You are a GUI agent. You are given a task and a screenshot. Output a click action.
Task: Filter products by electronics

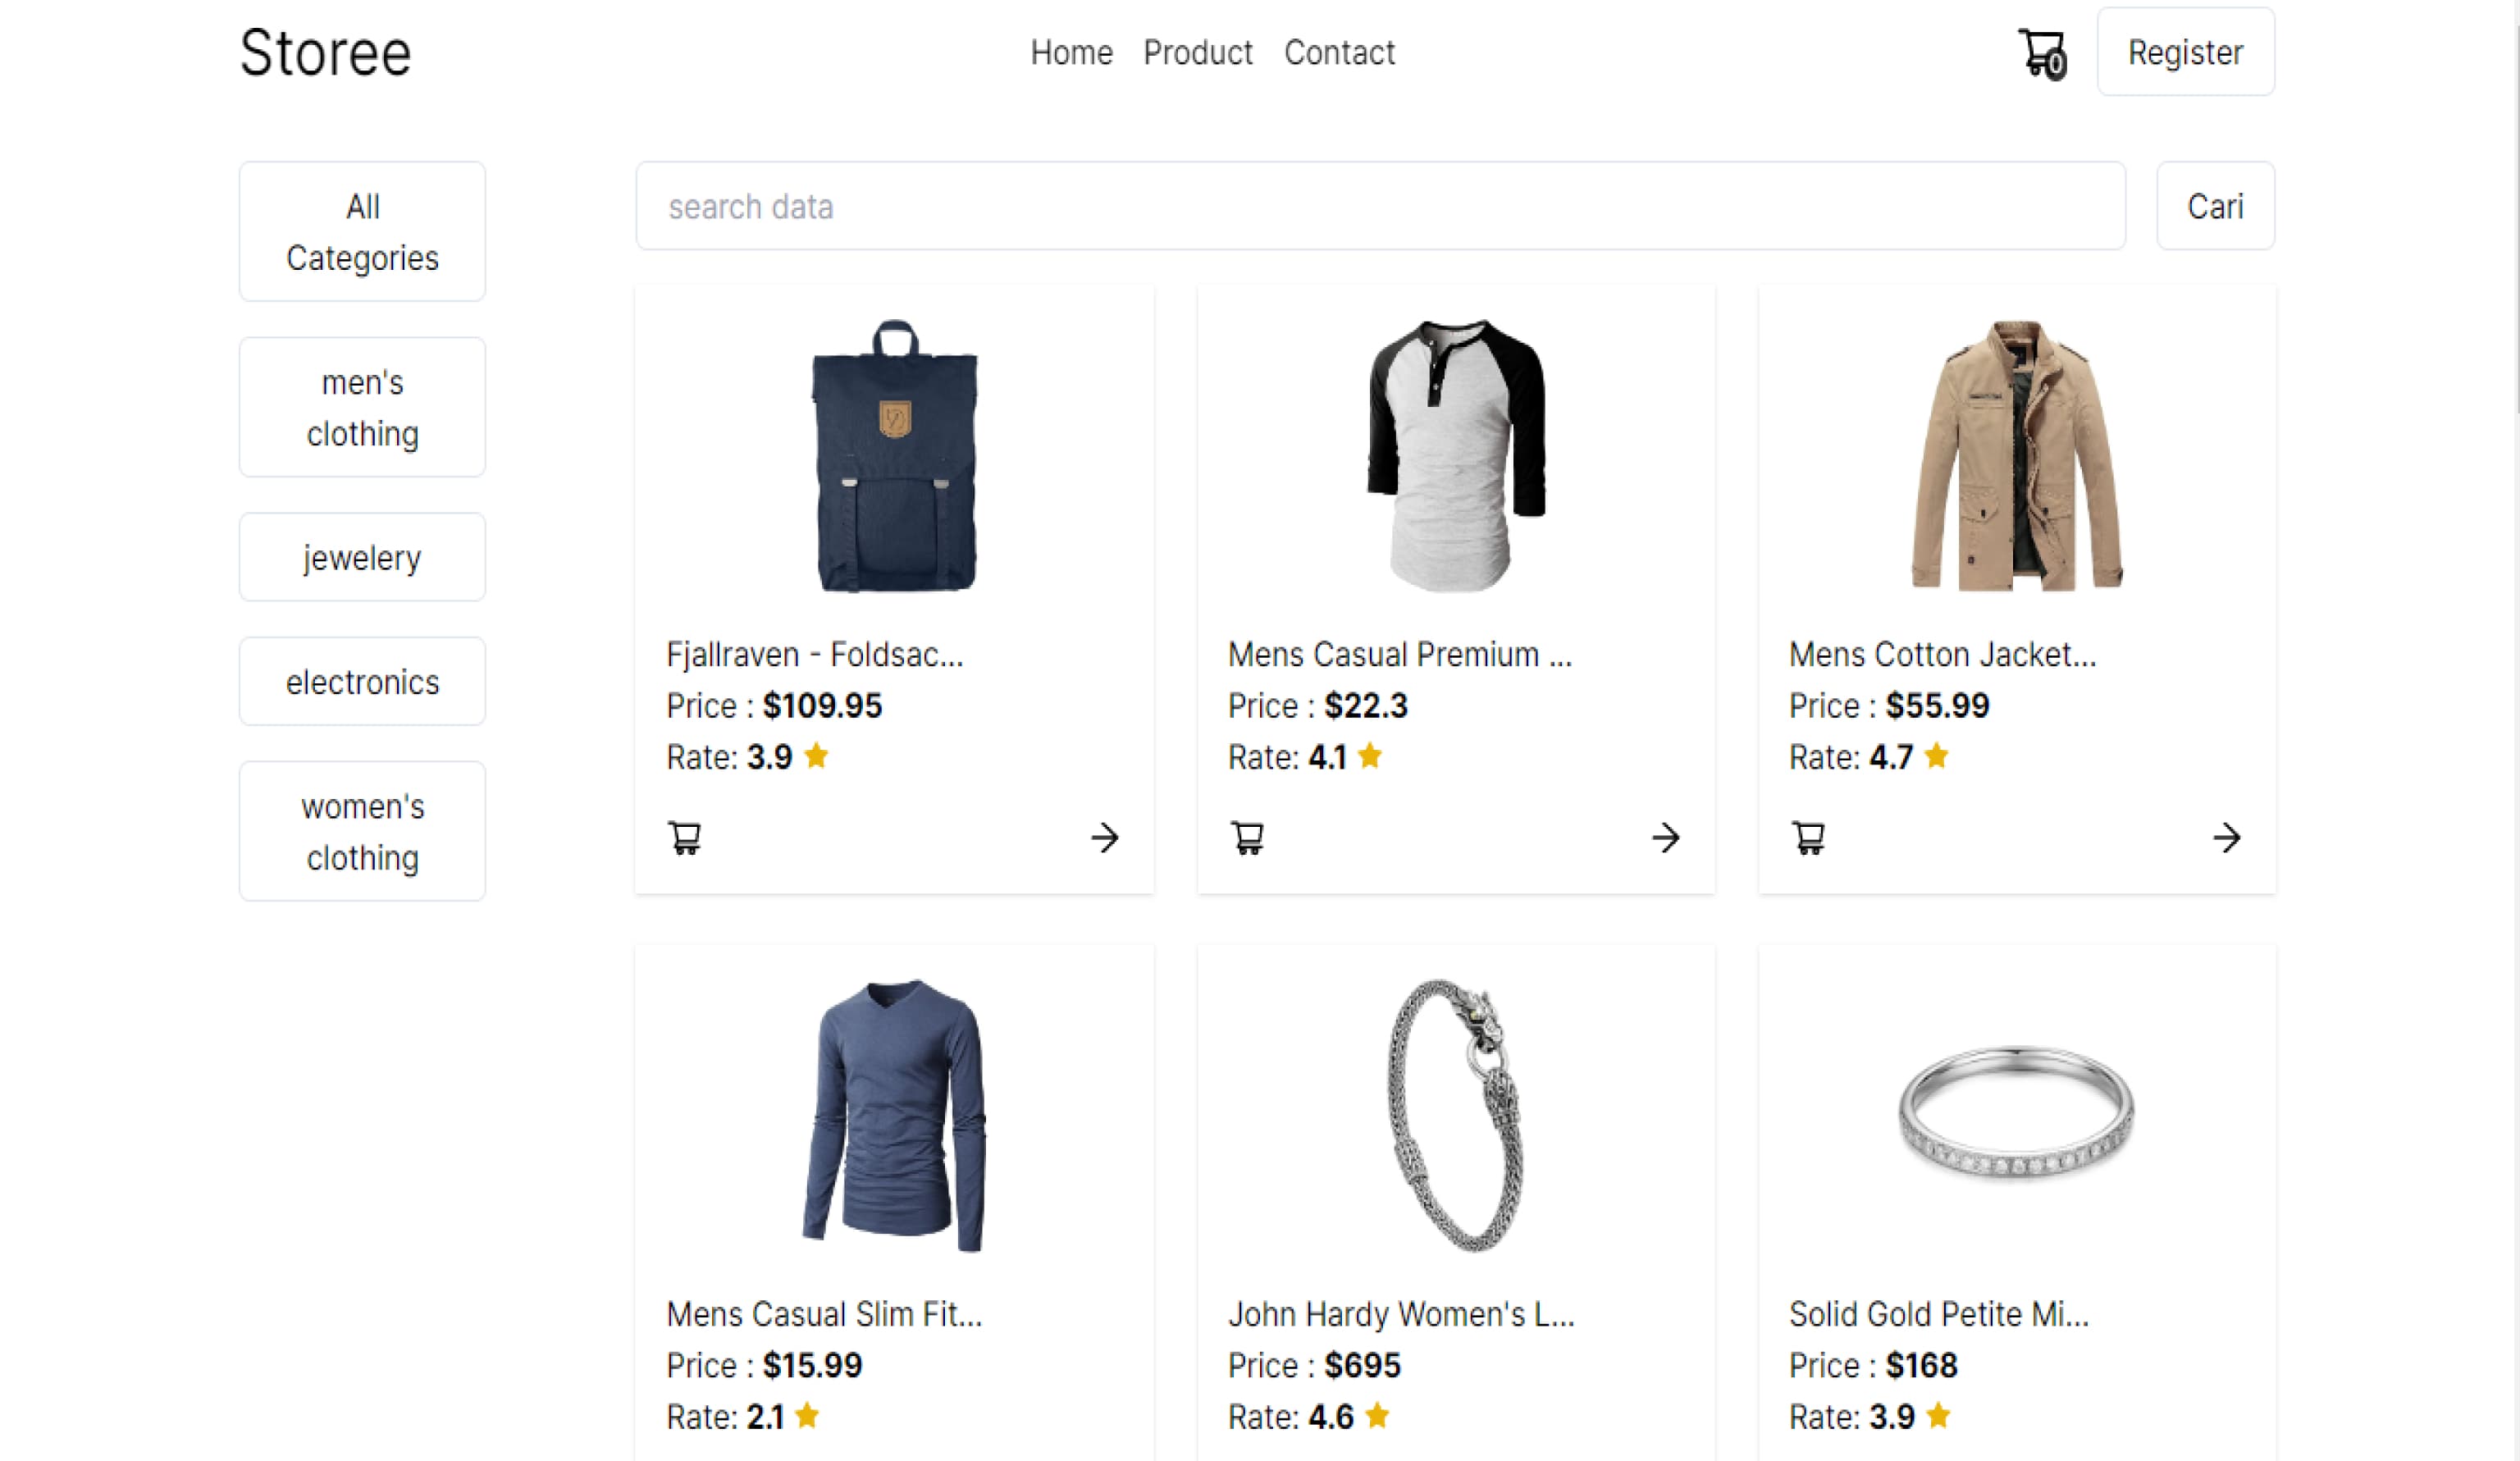(x=362, y=681)
